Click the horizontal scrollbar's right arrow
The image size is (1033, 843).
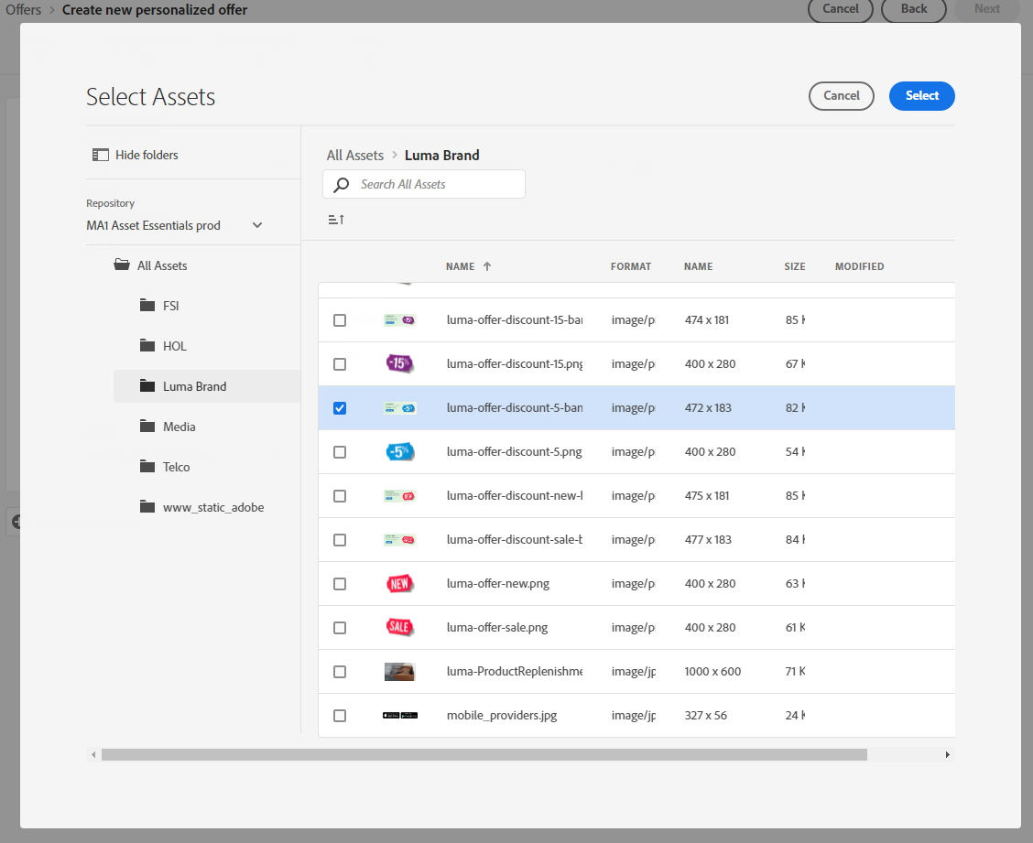click(947, 755)
